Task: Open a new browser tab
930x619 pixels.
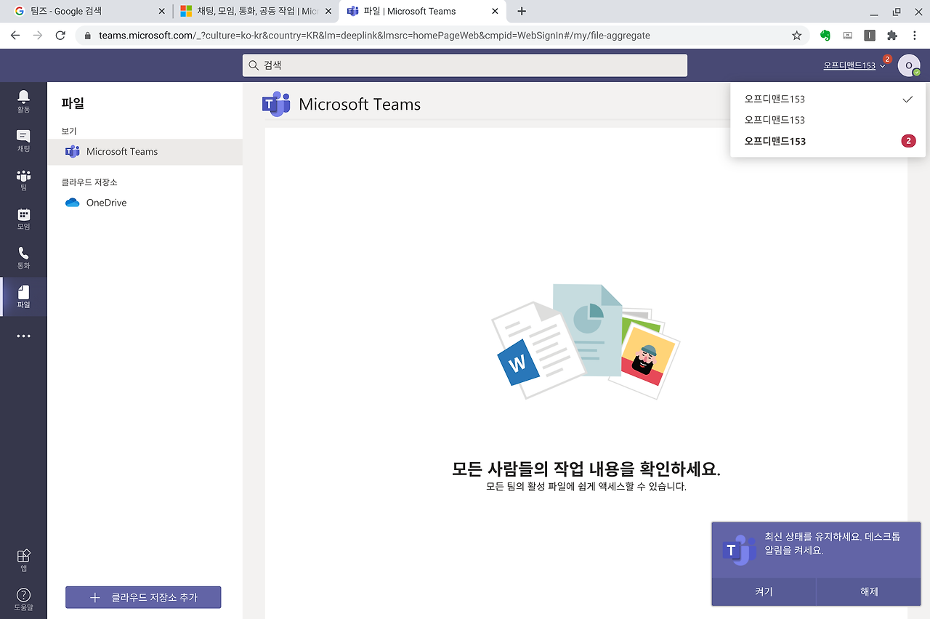Action: (522, 11)
